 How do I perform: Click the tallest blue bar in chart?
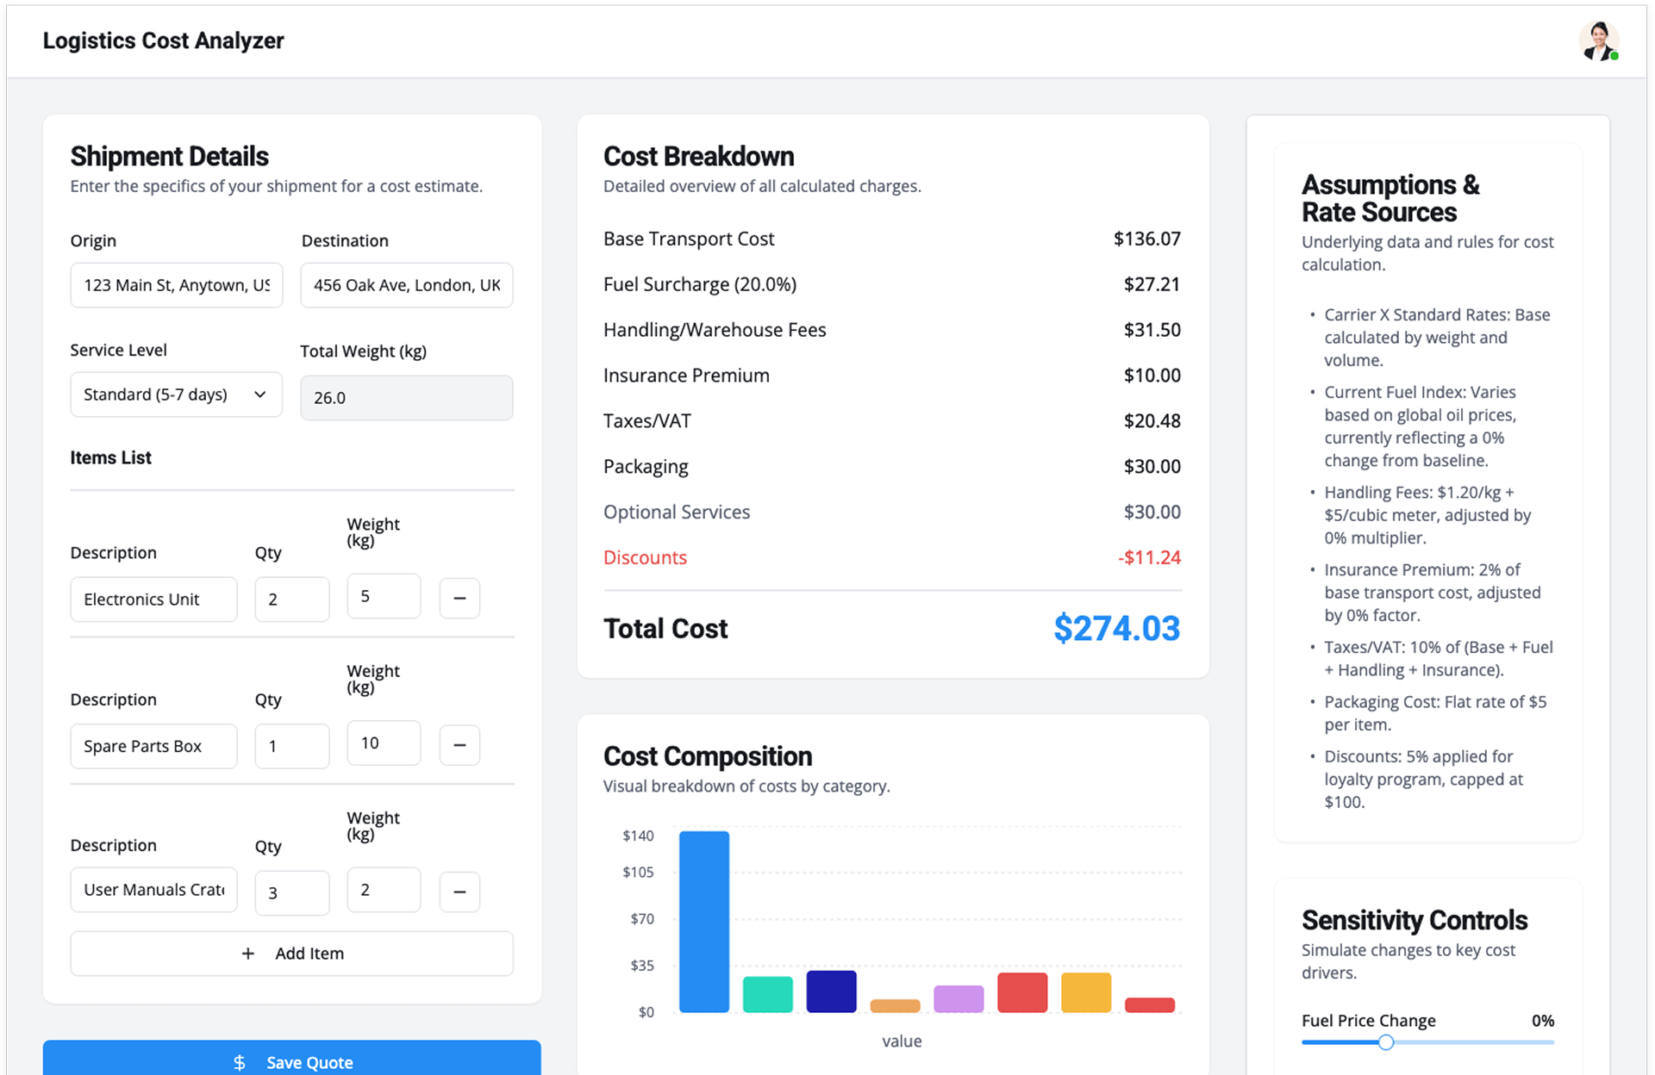(x=703, y=922)
